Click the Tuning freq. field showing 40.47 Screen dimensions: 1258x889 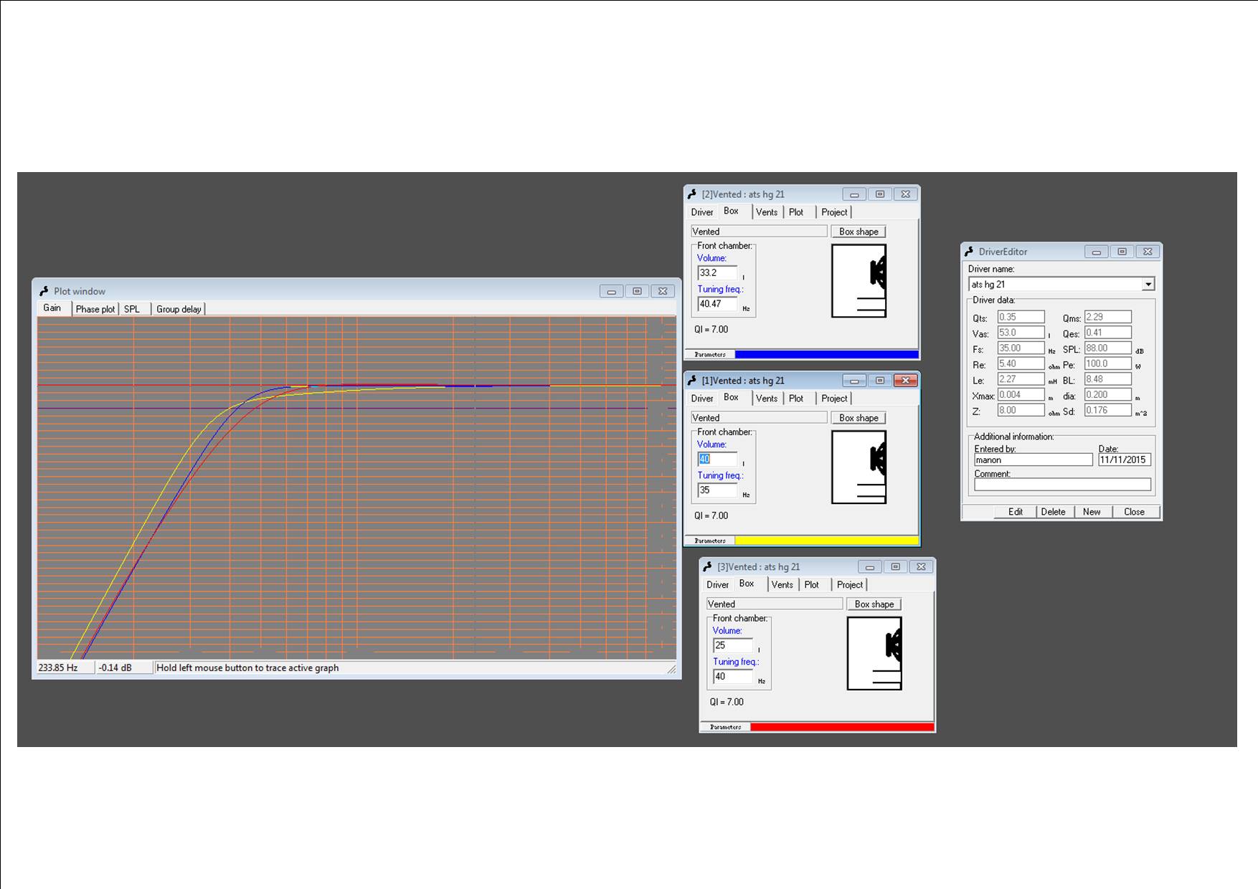pos(717,304)
